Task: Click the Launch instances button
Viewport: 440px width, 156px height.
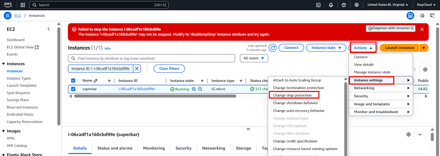Action: 400,48
